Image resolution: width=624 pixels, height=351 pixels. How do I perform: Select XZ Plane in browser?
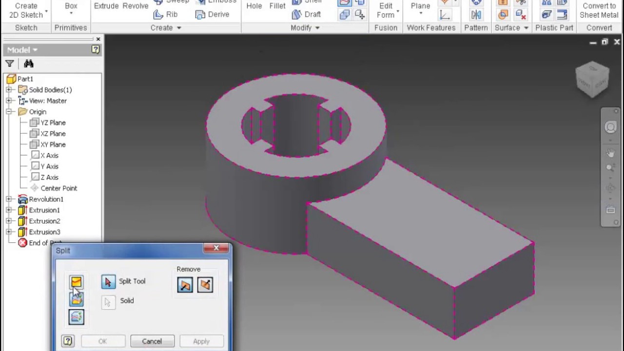(x=47, y=134)
